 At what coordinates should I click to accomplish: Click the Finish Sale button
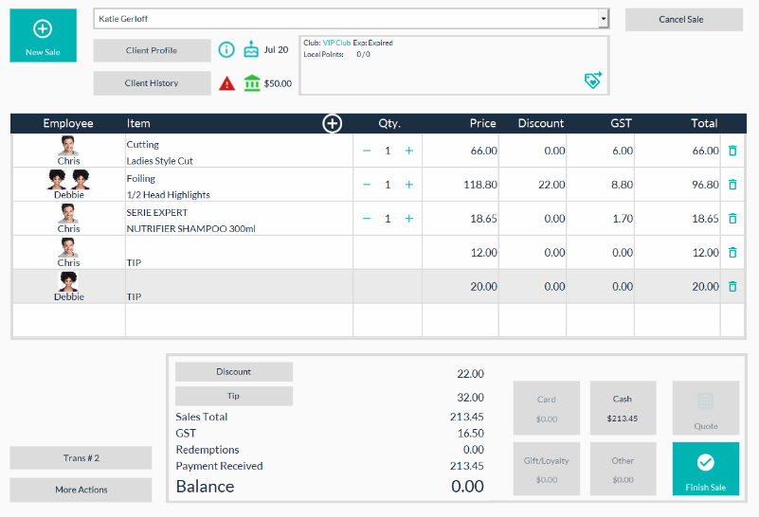pyautogui.click(x=706, y=469)
